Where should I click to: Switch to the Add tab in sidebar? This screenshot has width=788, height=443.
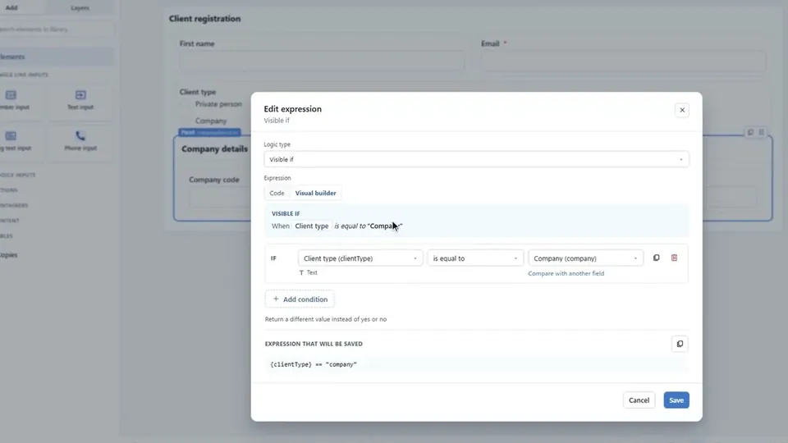[11, 7]
